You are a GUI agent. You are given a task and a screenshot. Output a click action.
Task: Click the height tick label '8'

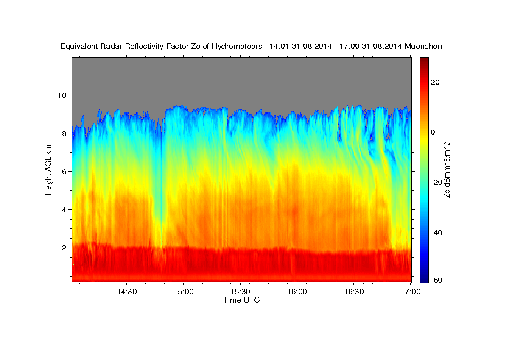pos(65,133)
